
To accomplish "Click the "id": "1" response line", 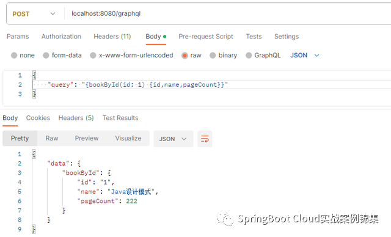I will 96,183.
